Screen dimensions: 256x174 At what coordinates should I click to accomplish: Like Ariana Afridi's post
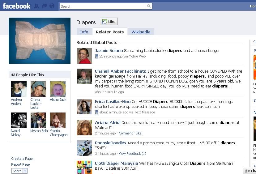tap(139, 133)
